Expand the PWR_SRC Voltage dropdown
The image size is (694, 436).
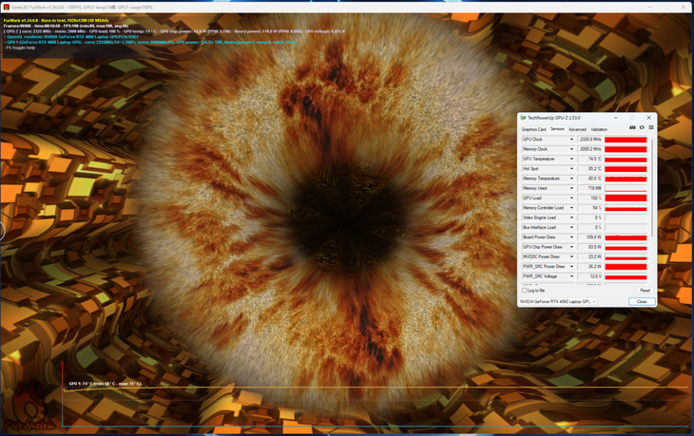pyautogui.click(x=571, y=276)
